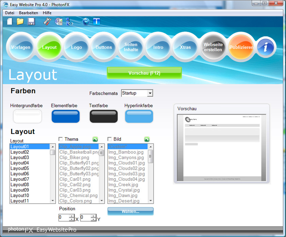Select Clip_Chemical.png in the Thema list

(x=79, y=195)
